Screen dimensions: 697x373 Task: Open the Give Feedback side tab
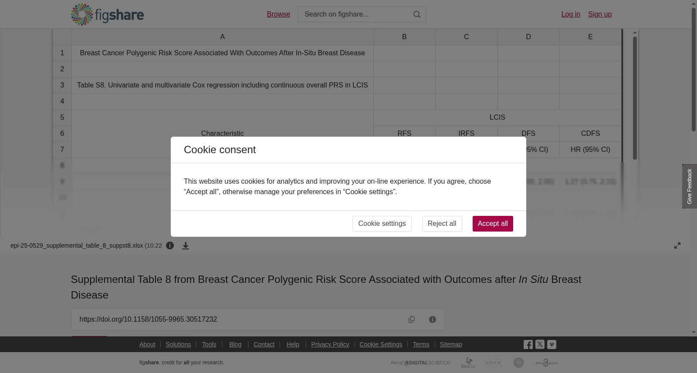(x=690, y=186)
